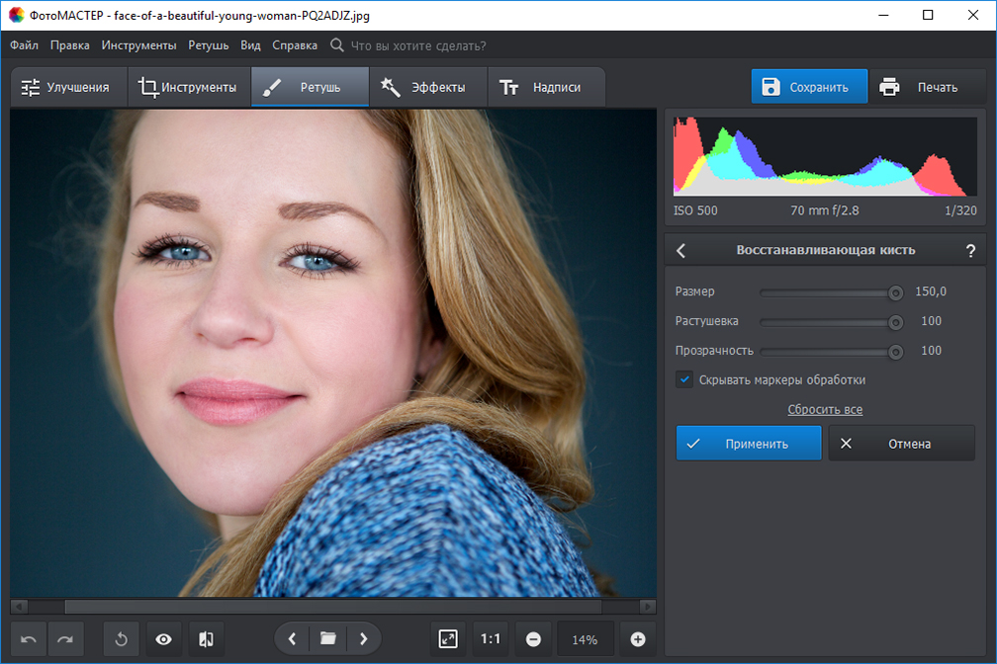Toggle 'Скрывать маркеры обработки' checkbox
Image resolution: width=997 pixels, height=664 pixels.
click(x=684, y=379)
